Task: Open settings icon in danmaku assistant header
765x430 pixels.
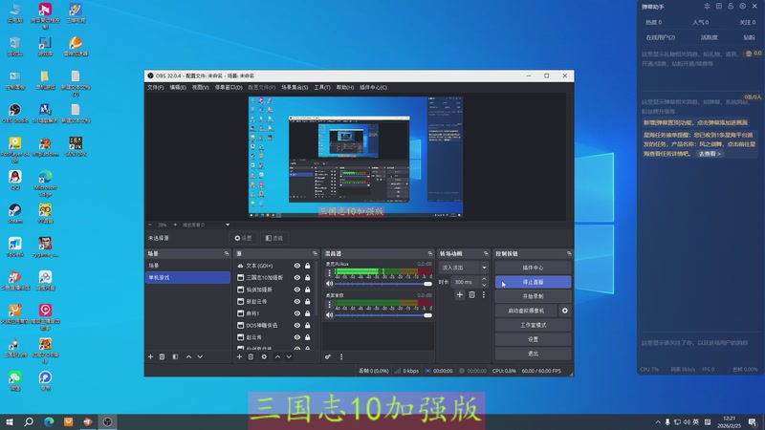Action: pos(743,7)
